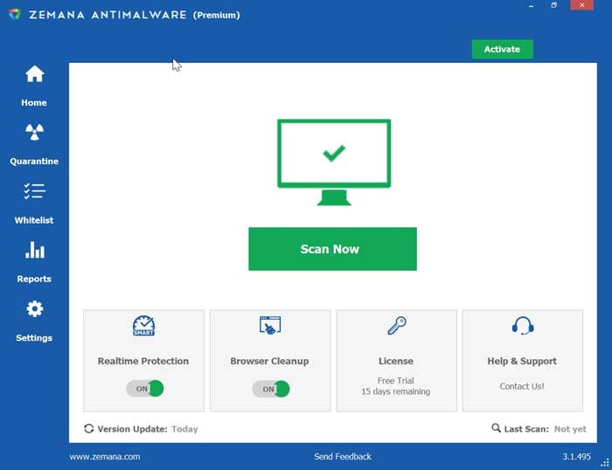
Task: Click the Smart realtime protection clock icon
Action: pyautogui.click(x=143, y=326)
